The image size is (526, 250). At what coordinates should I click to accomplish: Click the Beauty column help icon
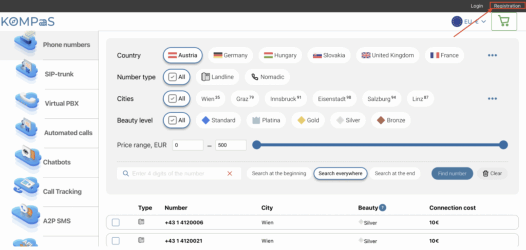click(x=383, y=208)
